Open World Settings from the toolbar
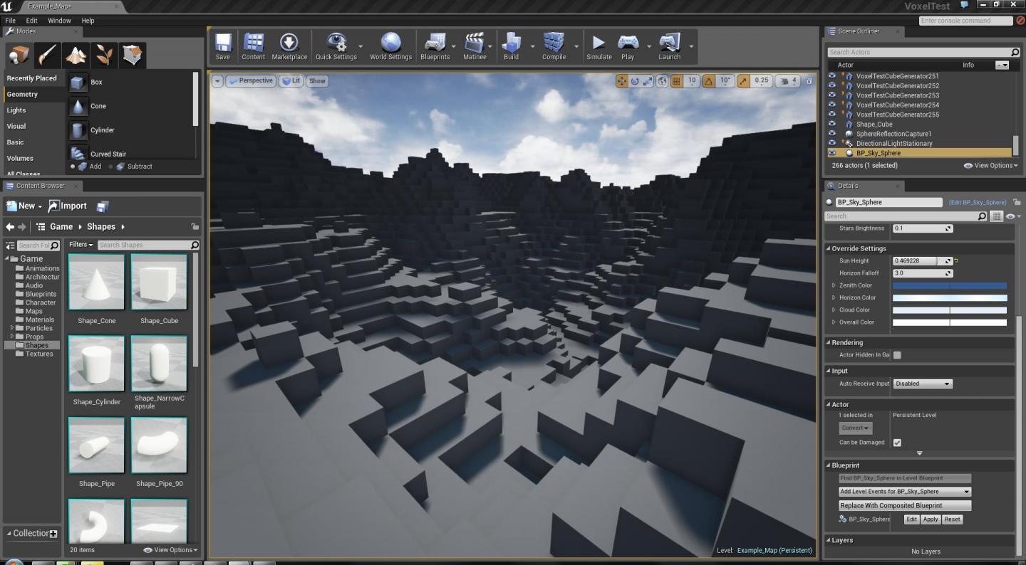The height and width of the screenshot is (565, 1026). [390, 46]
